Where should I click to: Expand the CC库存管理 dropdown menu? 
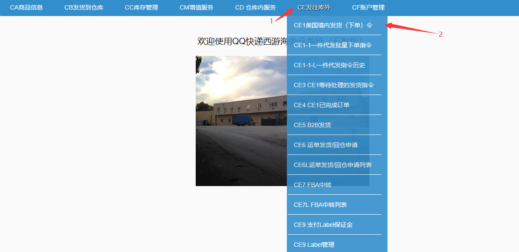[141, 8]
